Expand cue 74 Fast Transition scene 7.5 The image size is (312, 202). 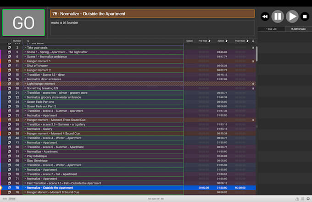point(25,183)
